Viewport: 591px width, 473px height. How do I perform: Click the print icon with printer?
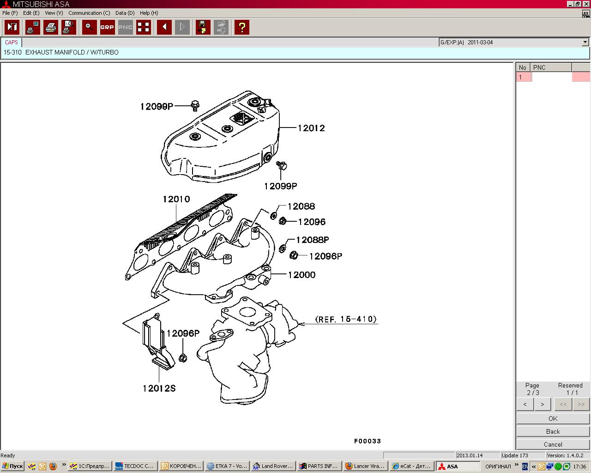click(x=51, y=27)
